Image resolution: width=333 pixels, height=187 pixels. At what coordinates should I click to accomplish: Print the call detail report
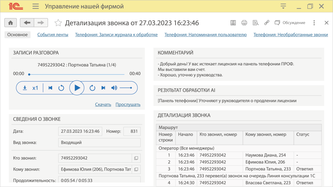pyautogui.click(x=244, y=23)
